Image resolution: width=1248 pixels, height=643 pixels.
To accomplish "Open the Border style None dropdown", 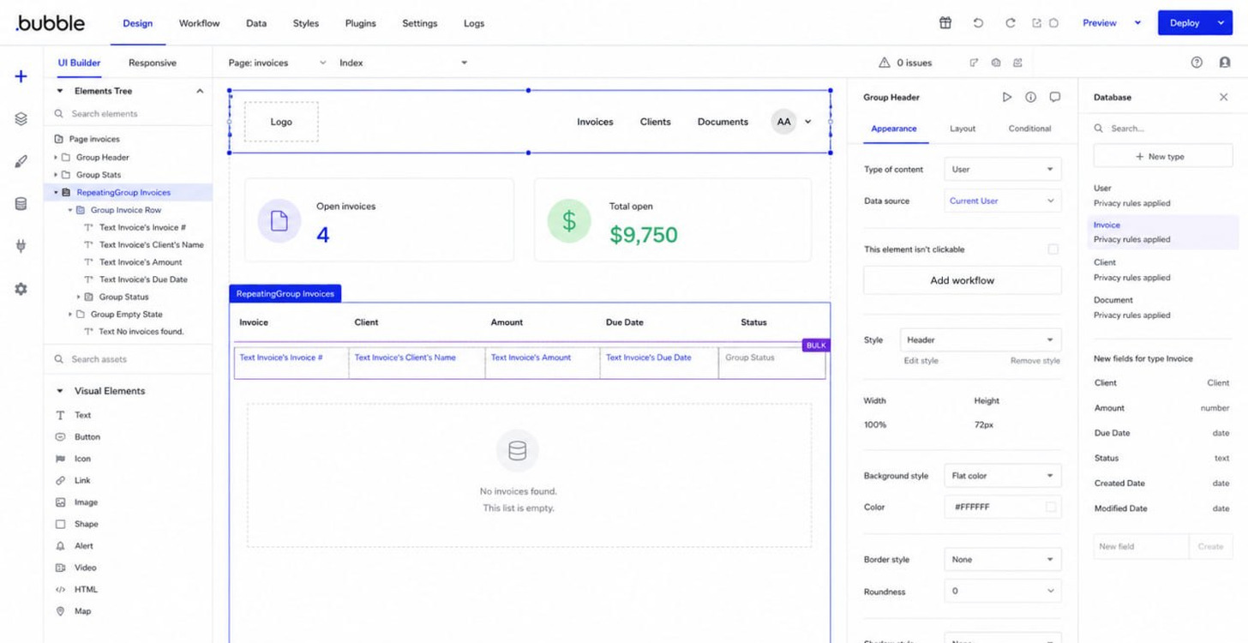I will pyautogui.click(x=1002, y=559).
